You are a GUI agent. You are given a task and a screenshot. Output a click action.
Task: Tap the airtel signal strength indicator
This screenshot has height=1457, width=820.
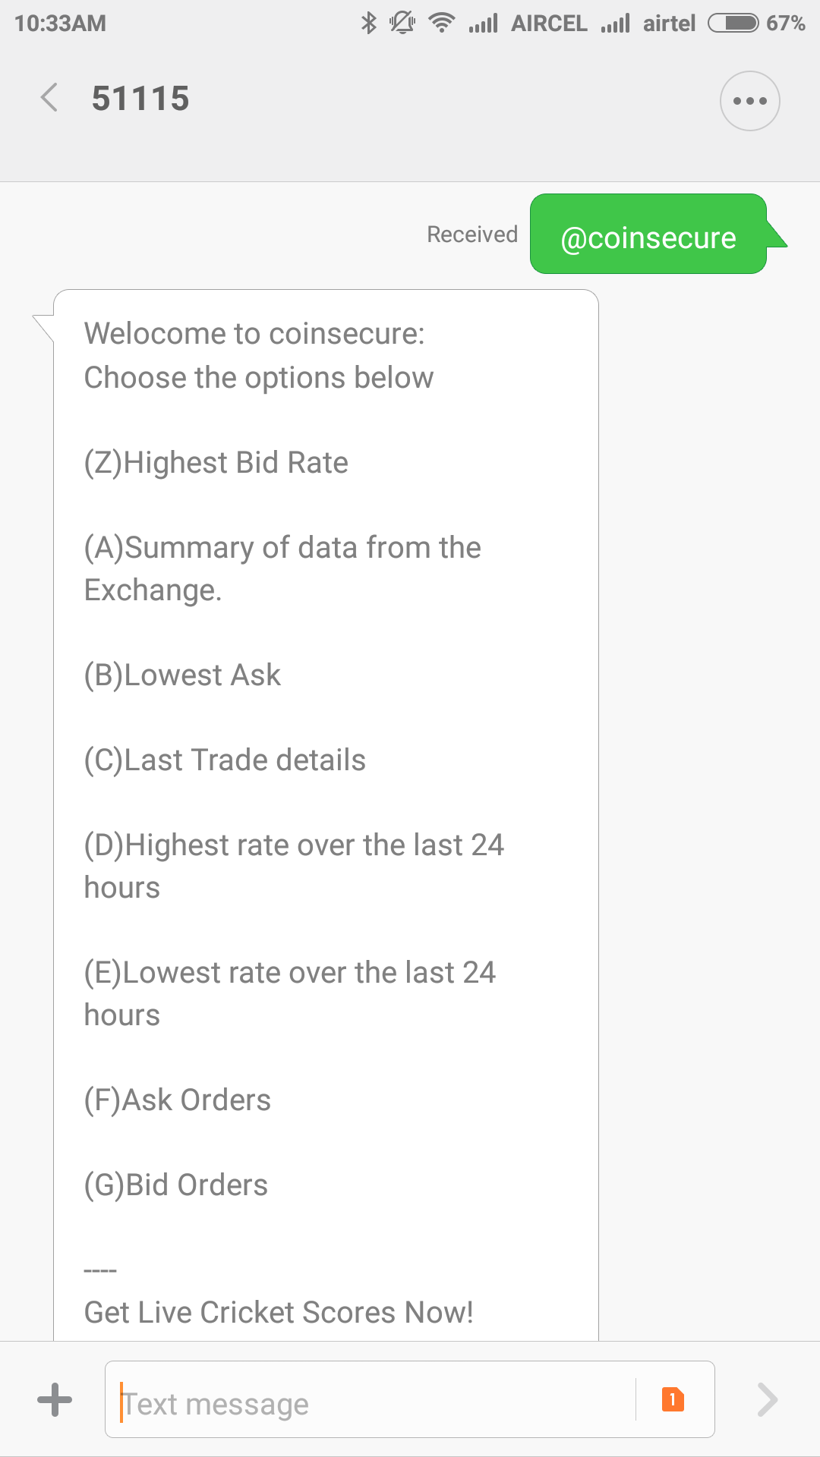coord(615,24)
